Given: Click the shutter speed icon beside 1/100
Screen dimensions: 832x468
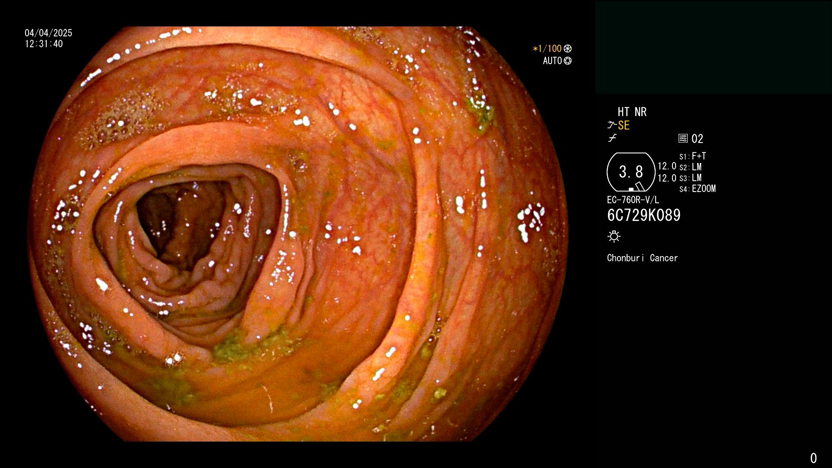Looking at the screenshot, I should click(x=568, y=49).
